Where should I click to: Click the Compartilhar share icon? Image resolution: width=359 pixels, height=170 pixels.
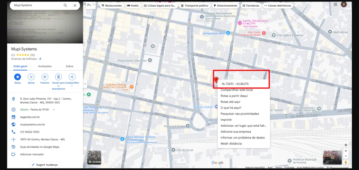72,77
